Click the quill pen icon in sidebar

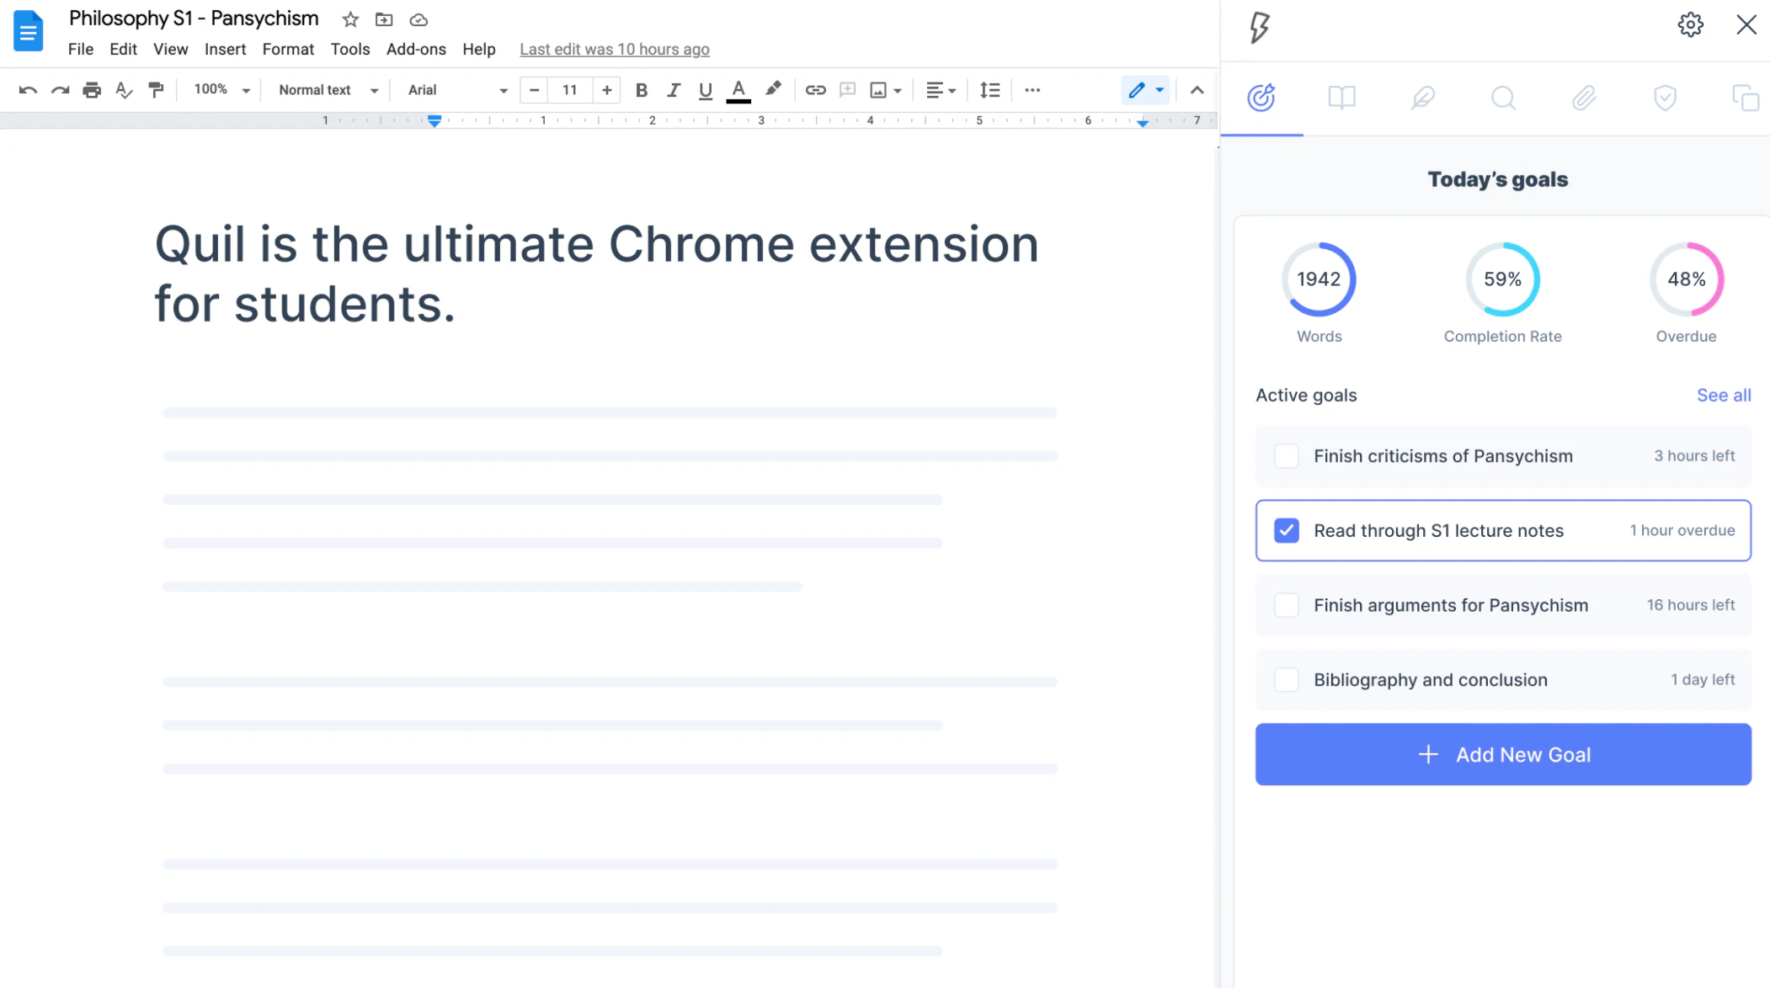[1421, 98]
